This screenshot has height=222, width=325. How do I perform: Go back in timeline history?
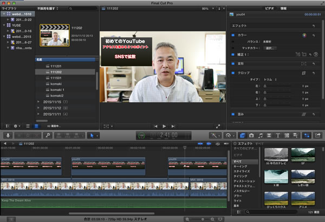[x=5, y=143]
